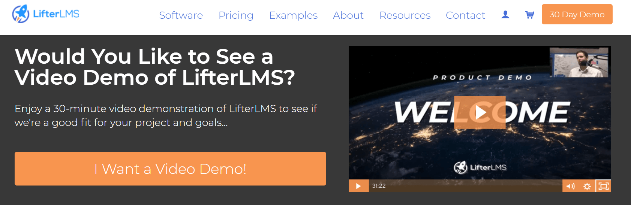Open the Software menu item
Screen dimensions: 631x205
click(x=181, y=15)
